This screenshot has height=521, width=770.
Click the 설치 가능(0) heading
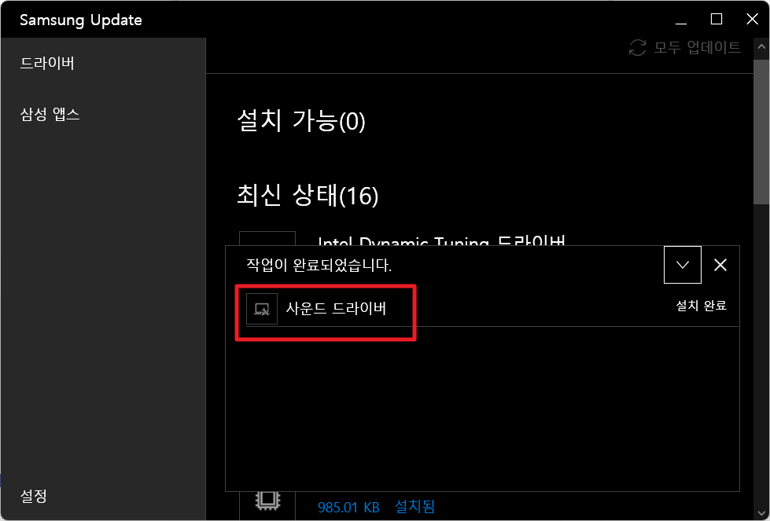[x=301, y=120]
